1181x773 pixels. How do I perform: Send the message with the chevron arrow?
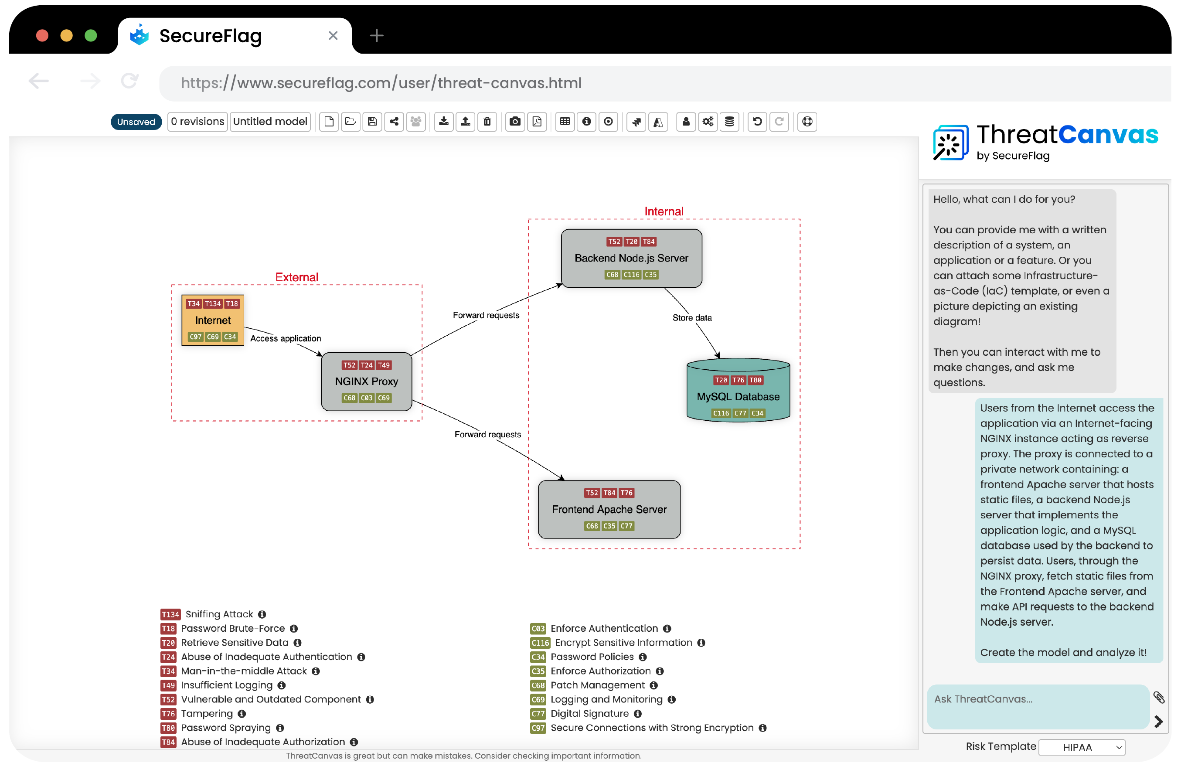click(x=1159, y=722)
